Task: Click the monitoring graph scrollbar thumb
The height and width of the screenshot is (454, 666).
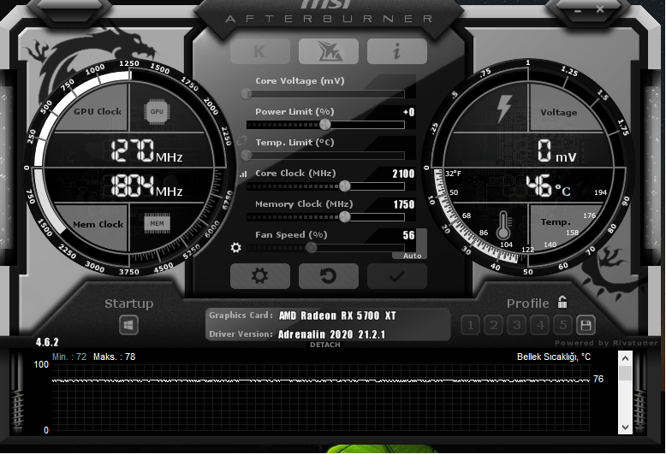Action: 625,374
